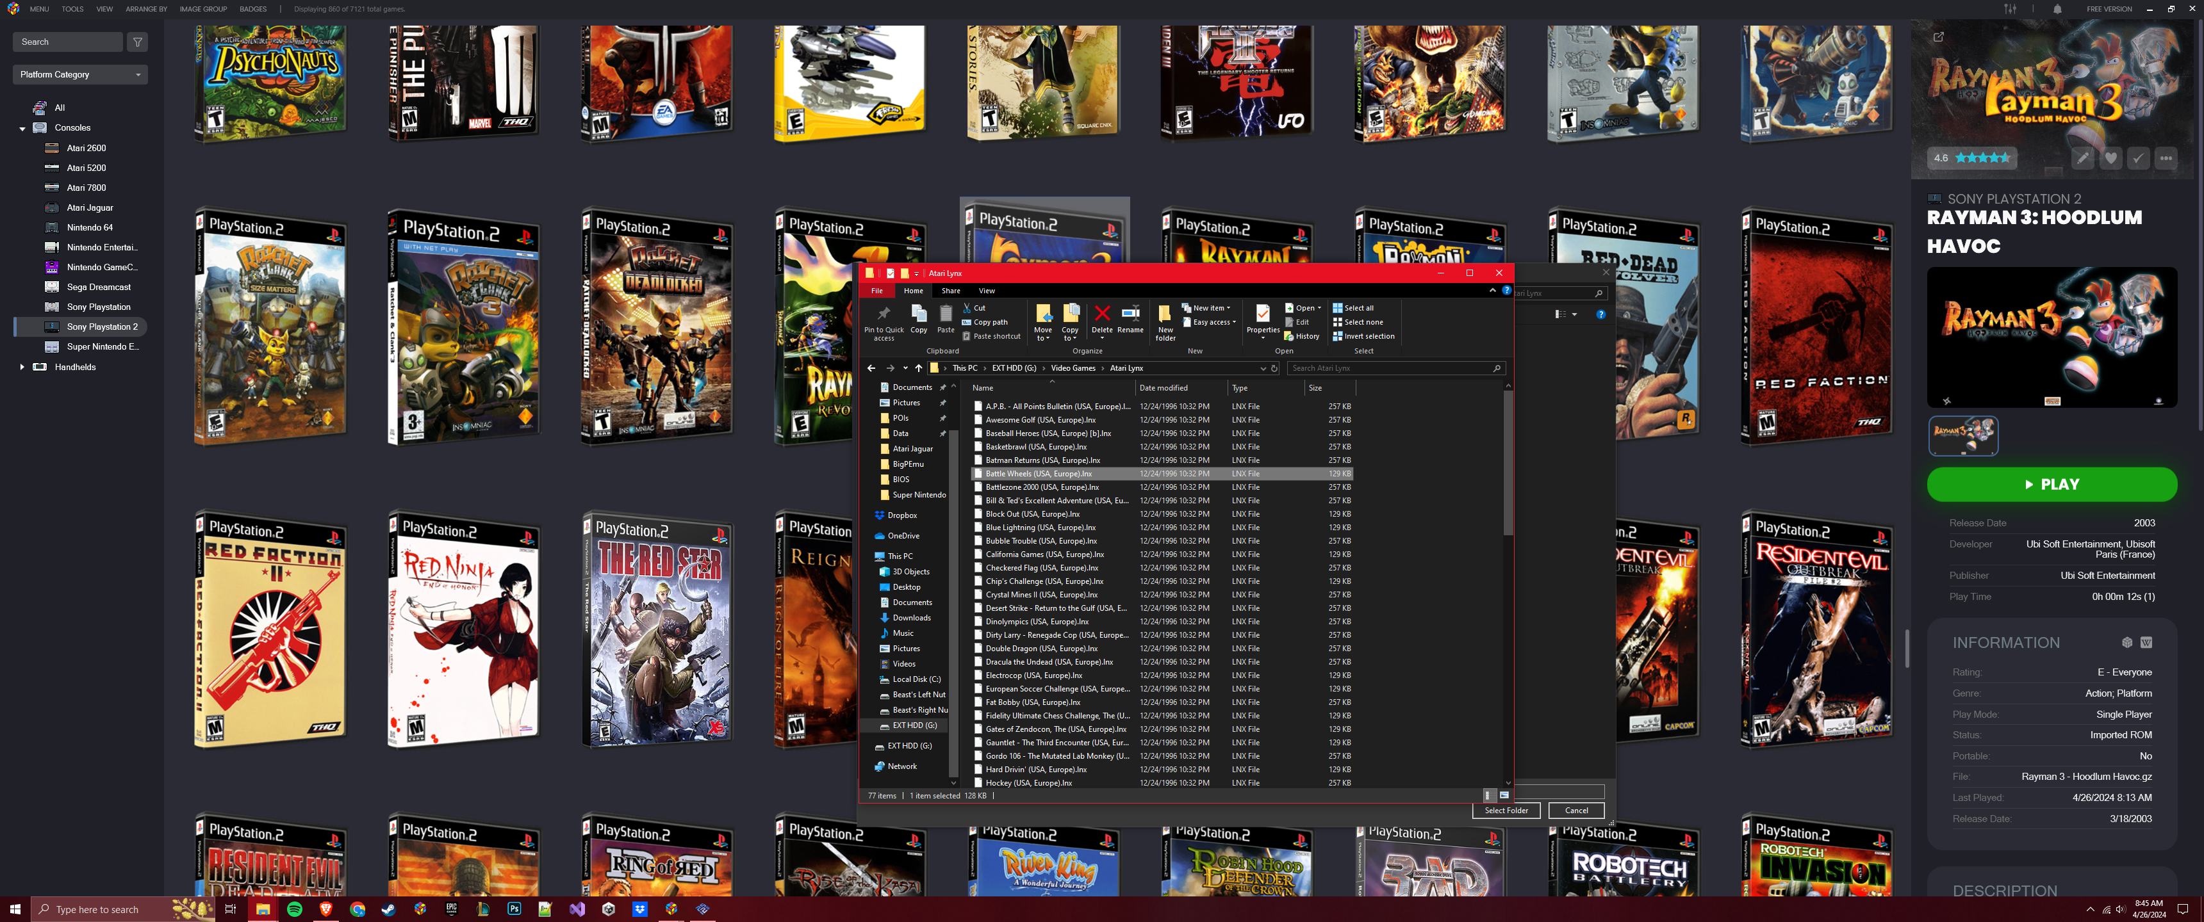Select the Rayman 3 screenshot thumbnail
Viewport: 2204px width, 922px height.
tap(1962, 435)
